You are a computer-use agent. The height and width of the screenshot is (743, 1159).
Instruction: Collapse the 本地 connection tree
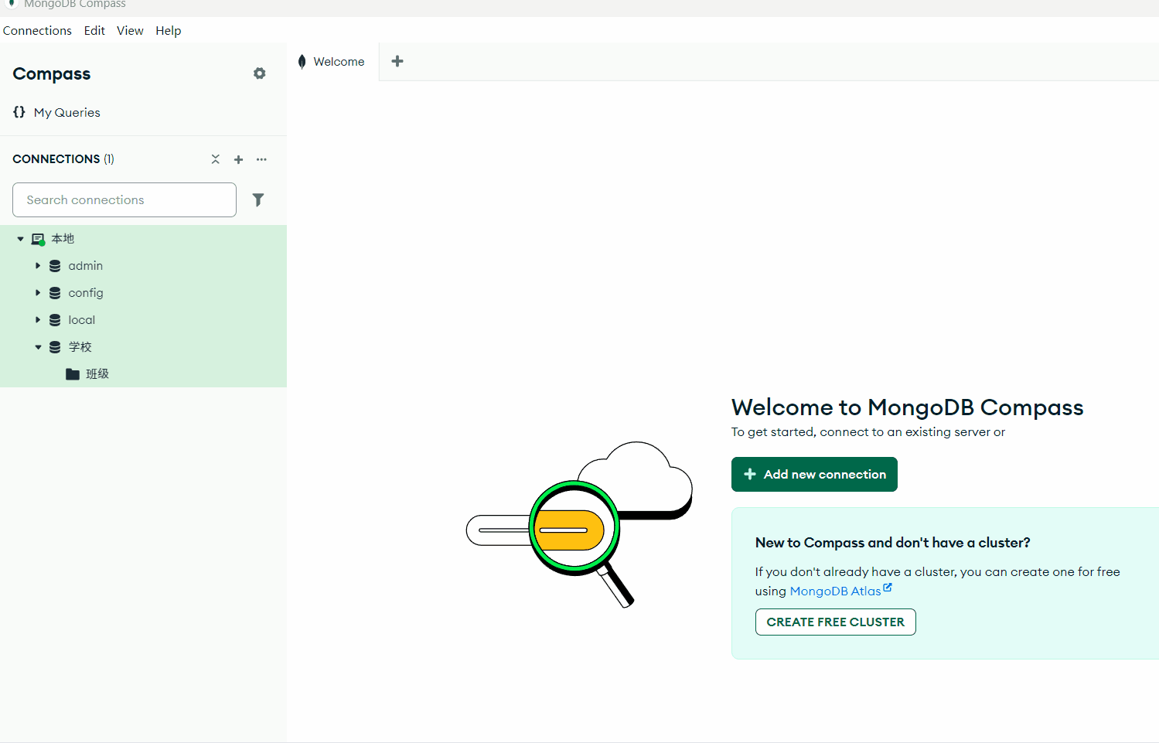point(21,239)
